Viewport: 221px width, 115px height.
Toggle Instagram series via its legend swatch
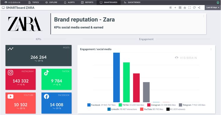149,105
